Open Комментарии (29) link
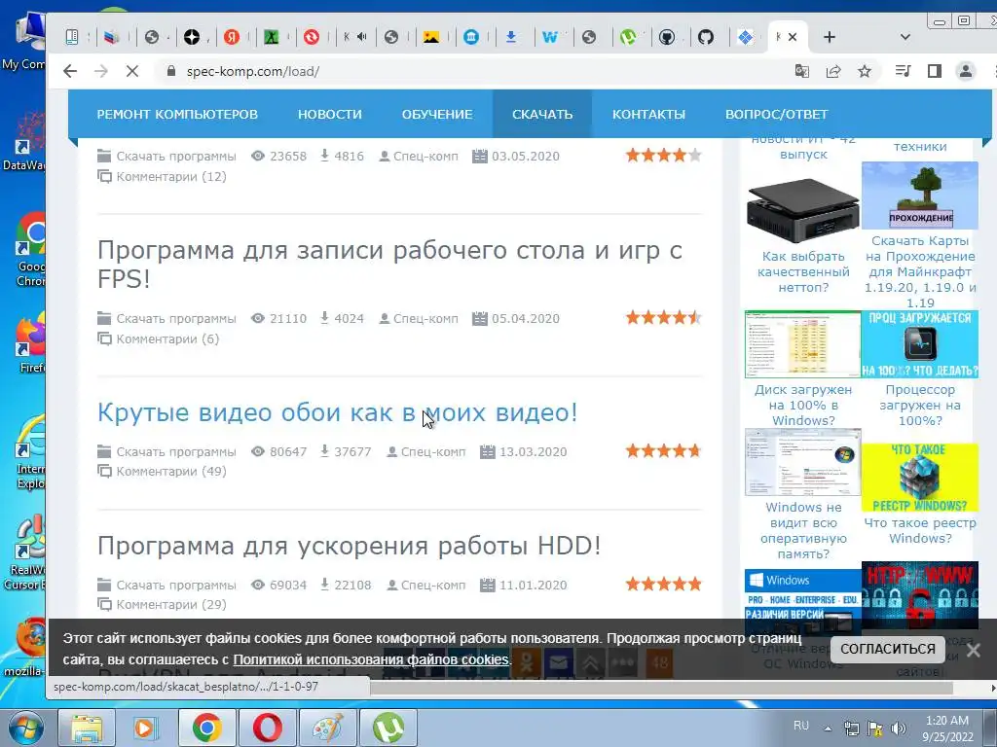The image size is (997, 747). tap(170, 604)
